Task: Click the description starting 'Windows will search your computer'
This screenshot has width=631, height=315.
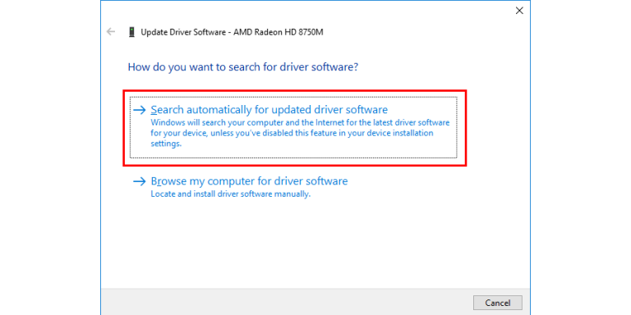Action: (x=300, y=133)
